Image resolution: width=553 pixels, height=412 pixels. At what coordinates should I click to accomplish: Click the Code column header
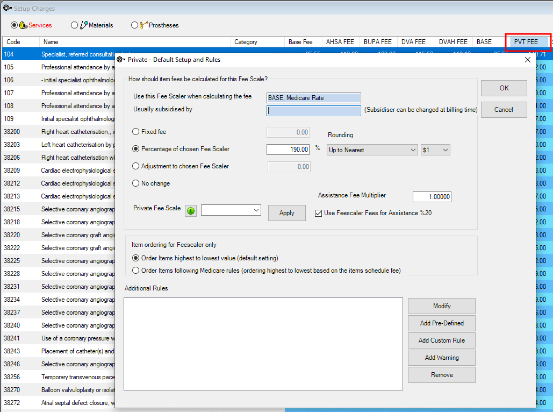click(21, 41)
